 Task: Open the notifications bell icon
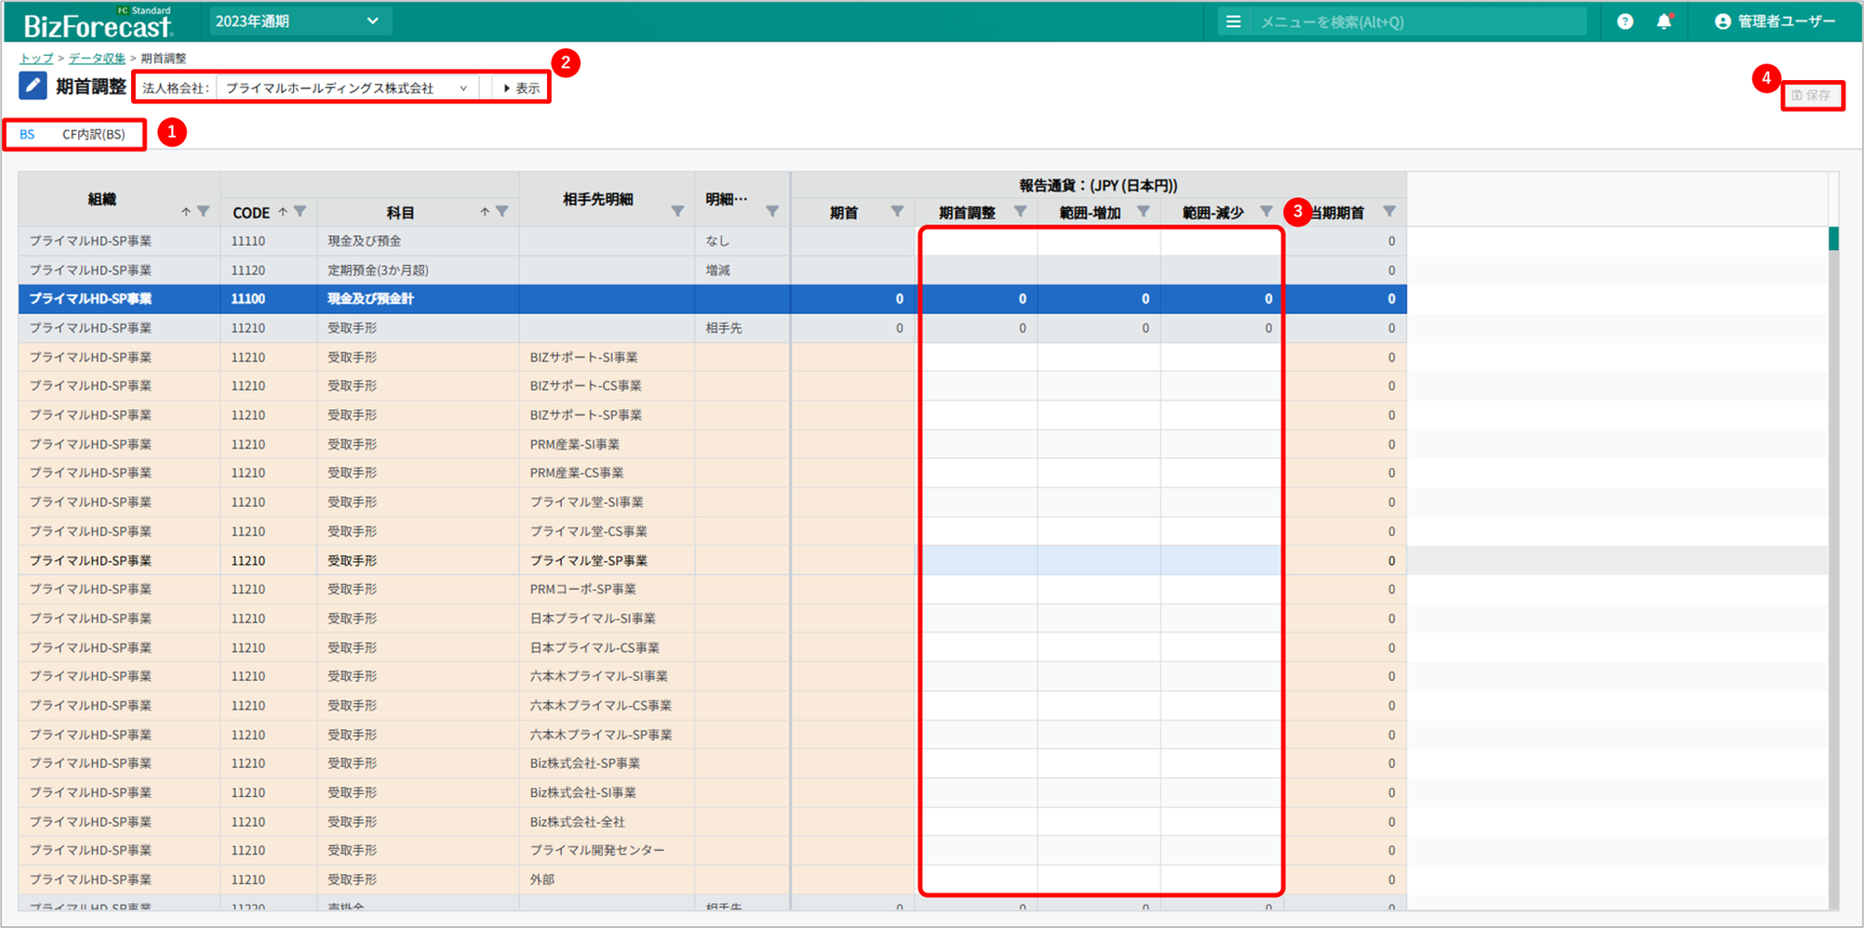click(1664, 21)
